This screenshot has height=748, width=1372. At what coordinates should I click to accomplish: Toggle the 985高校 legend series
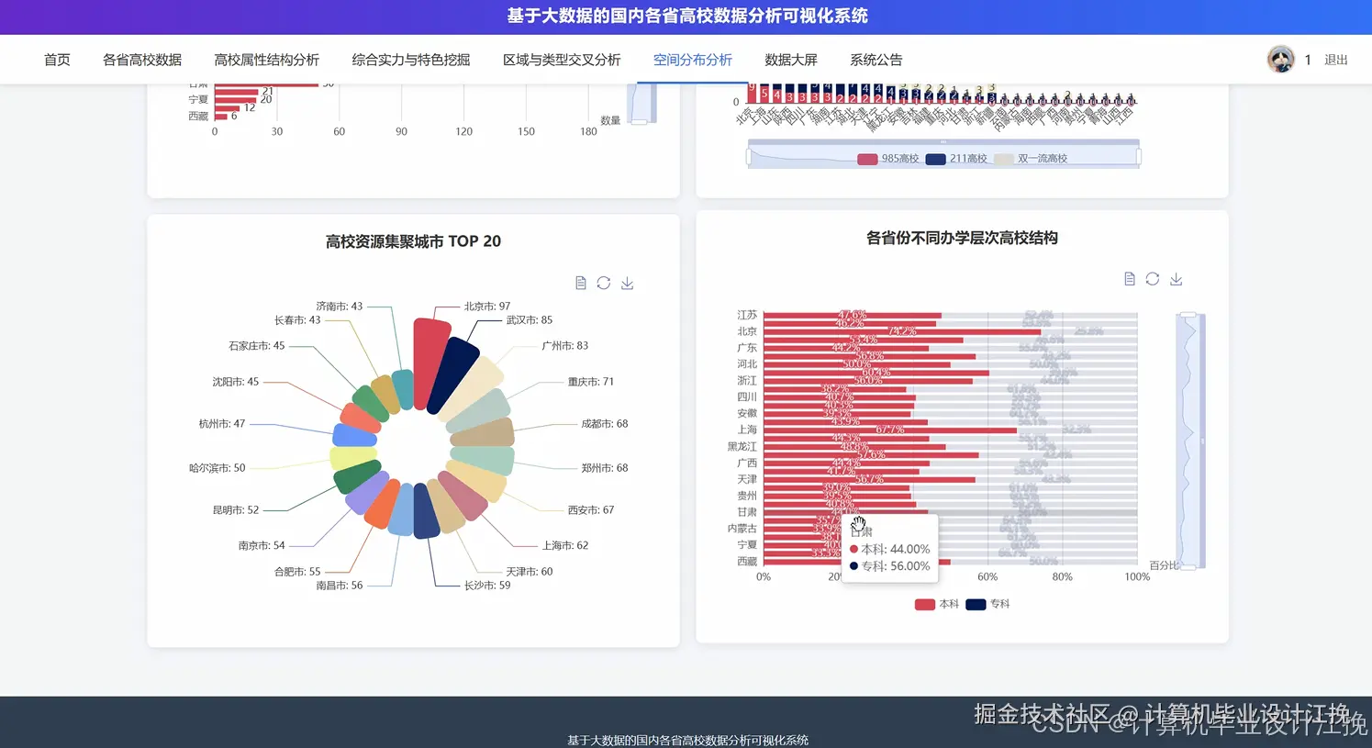tap(888, 159)
